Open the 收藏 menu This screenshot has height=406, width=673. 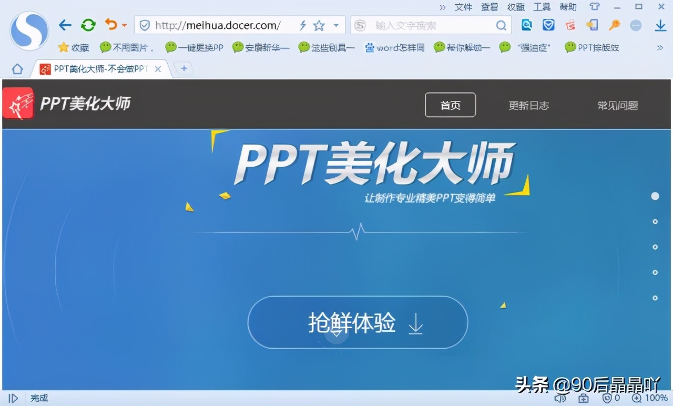coord(516,7)
